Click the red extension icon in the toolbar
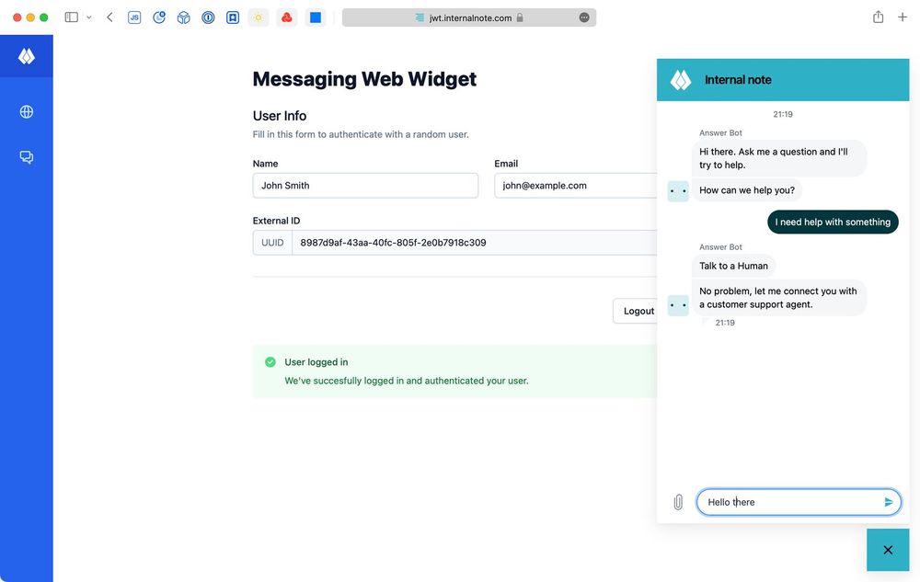Screen dimensions: 920x582 tap(286, 17)
